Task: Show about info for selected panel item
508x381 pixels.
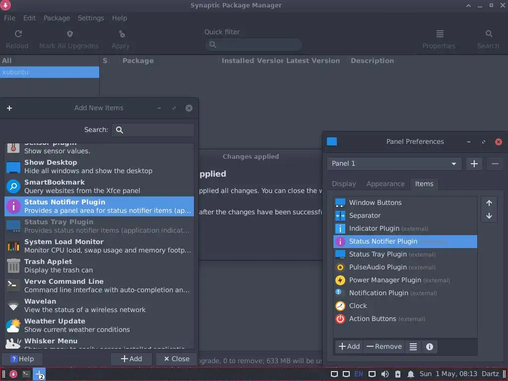Action: tap(429, 347)
